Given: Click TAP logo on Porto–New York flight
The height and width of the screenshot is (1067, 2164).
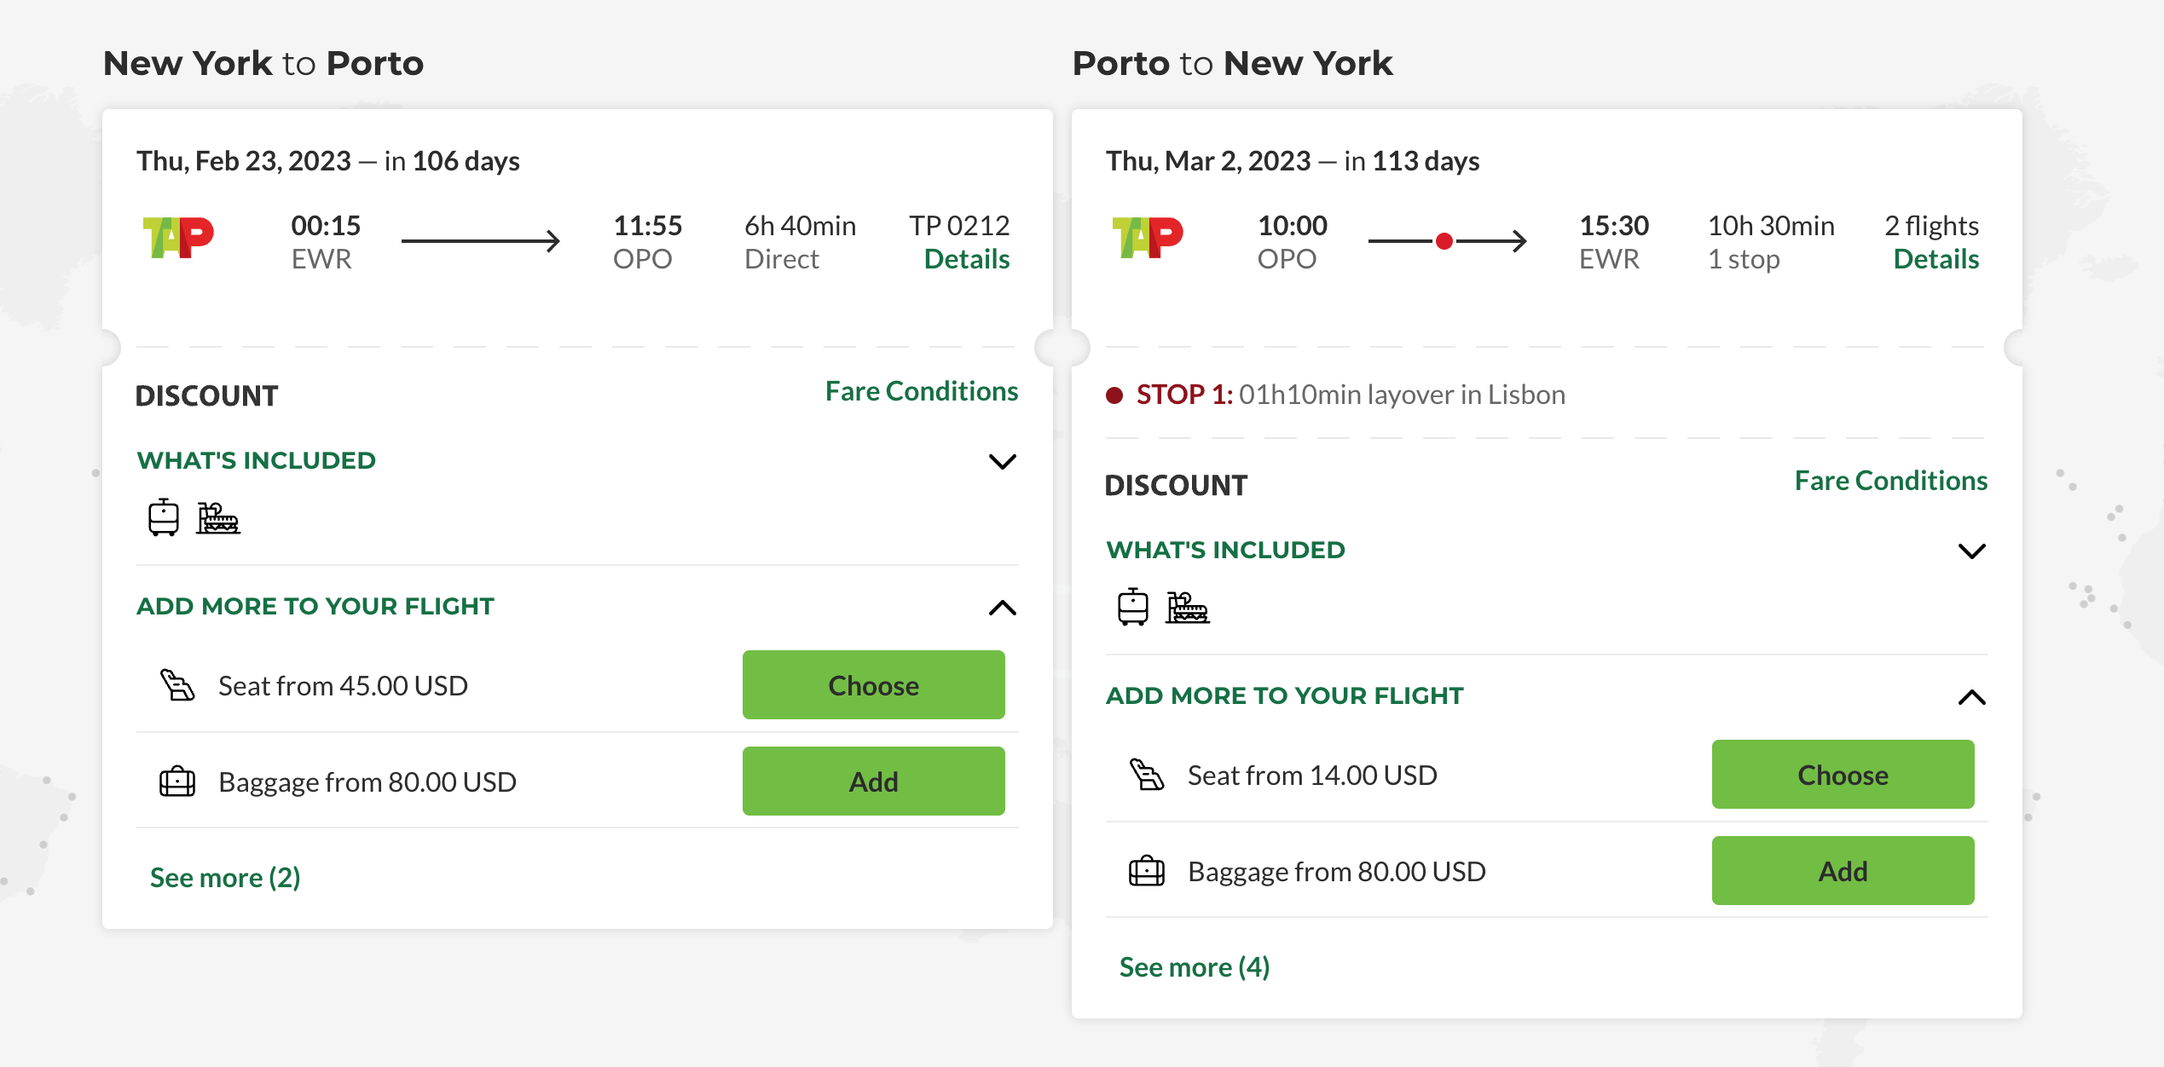Looking at the screenshot, I should 1147,237.
